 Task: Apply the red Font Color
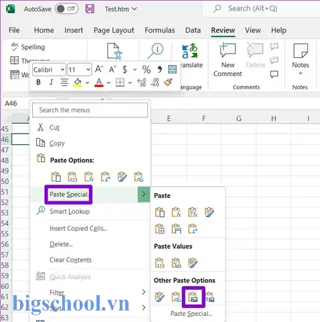pyautogui.click(x=99, y=83)
